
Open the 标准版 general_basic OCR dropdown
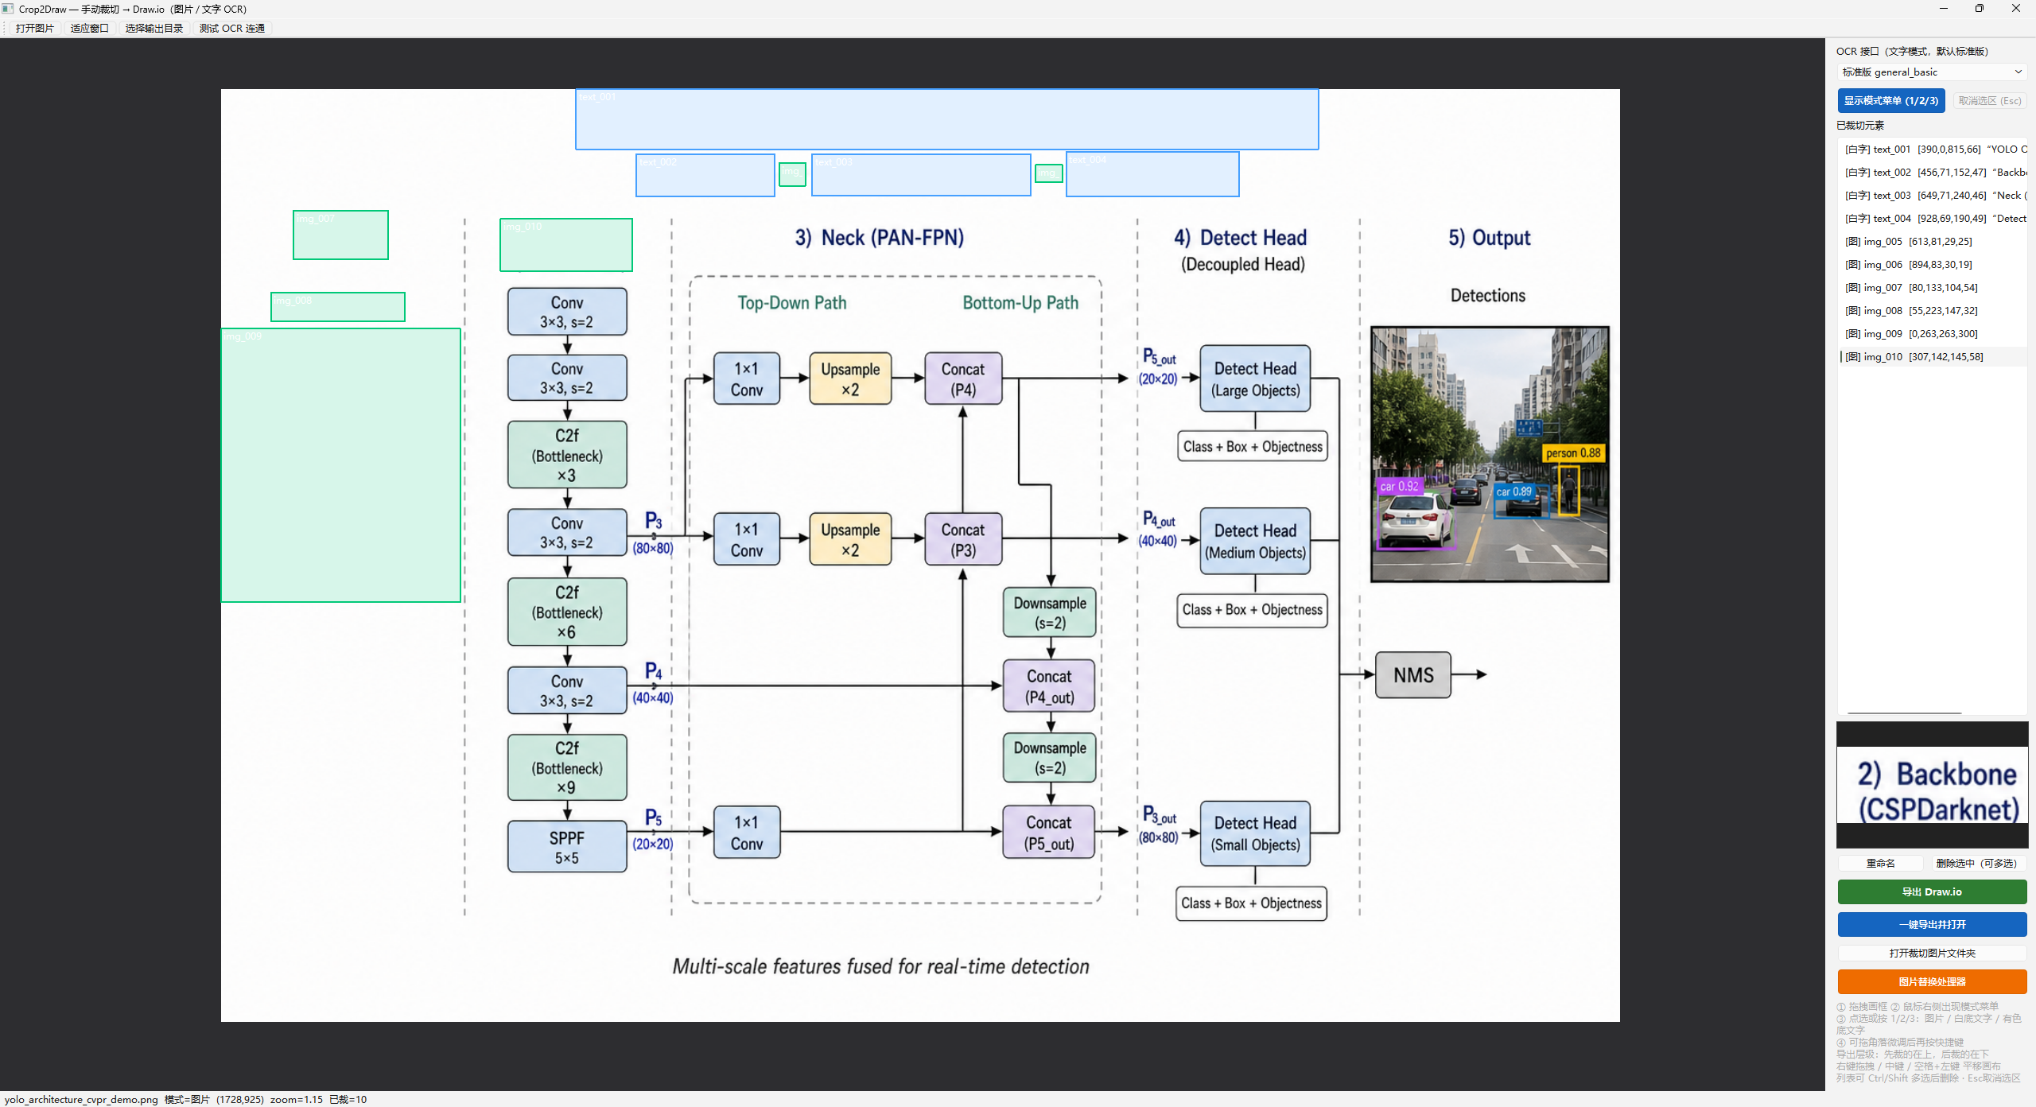(x=1932, y=72)
